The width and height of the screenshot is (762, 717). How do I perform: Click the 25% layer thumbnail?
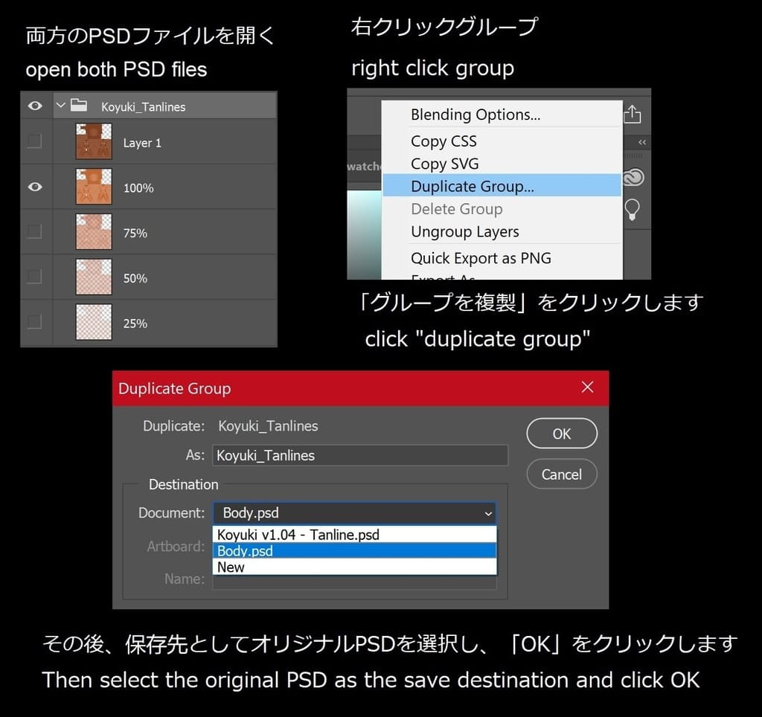(x=92, y=322)
